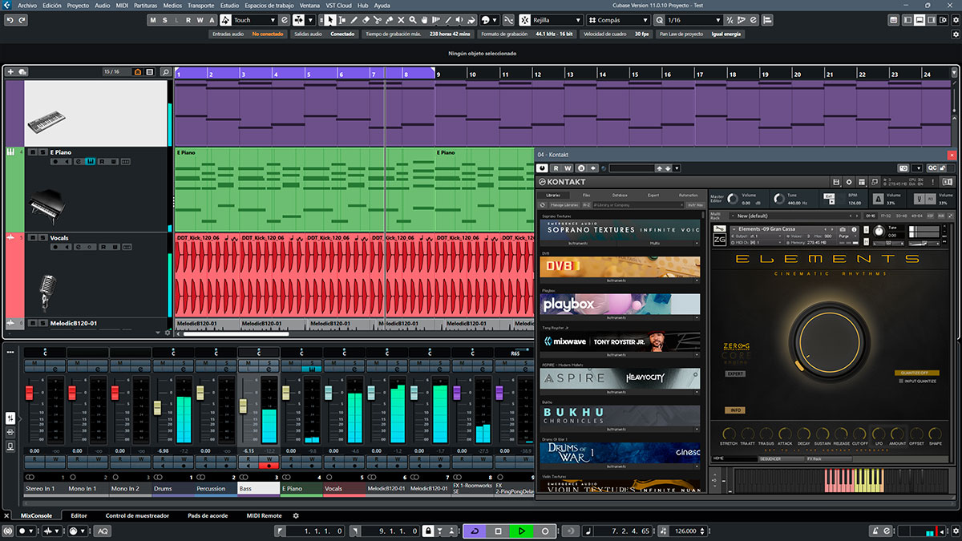Click the Bass channel volume fader
This screenshot has height=541, width=962.
tap(244, 406)
